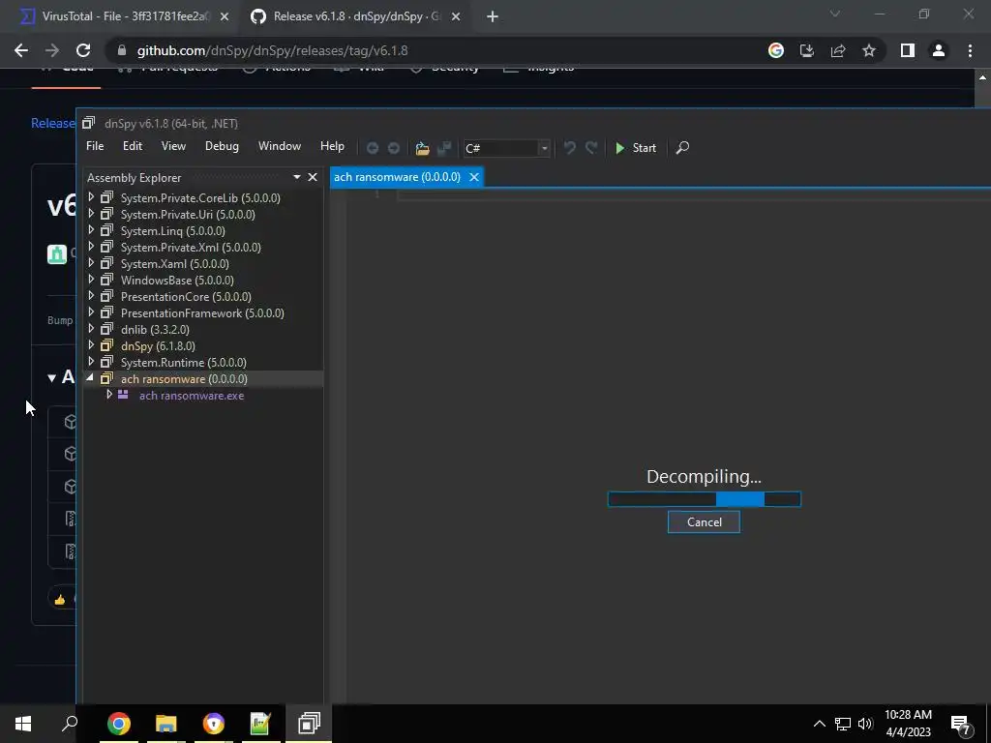Open the dnSpy View menu
The width and height of the screenshot is (991, 743).
click(173, 146)
